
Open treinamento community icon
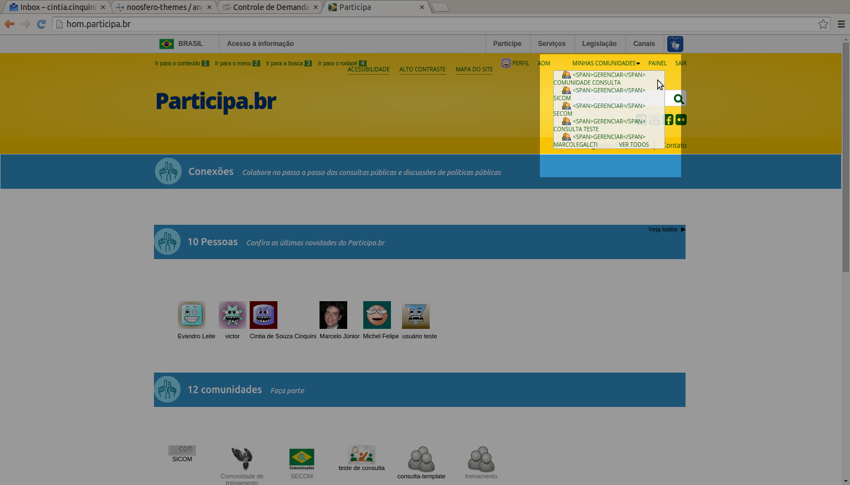(x=481, y=459)
